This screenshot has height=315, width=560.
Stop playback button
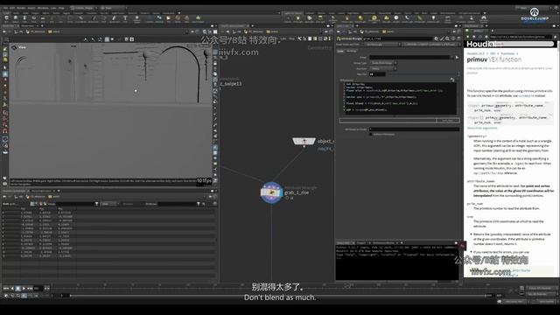click(x=17, y=288)
